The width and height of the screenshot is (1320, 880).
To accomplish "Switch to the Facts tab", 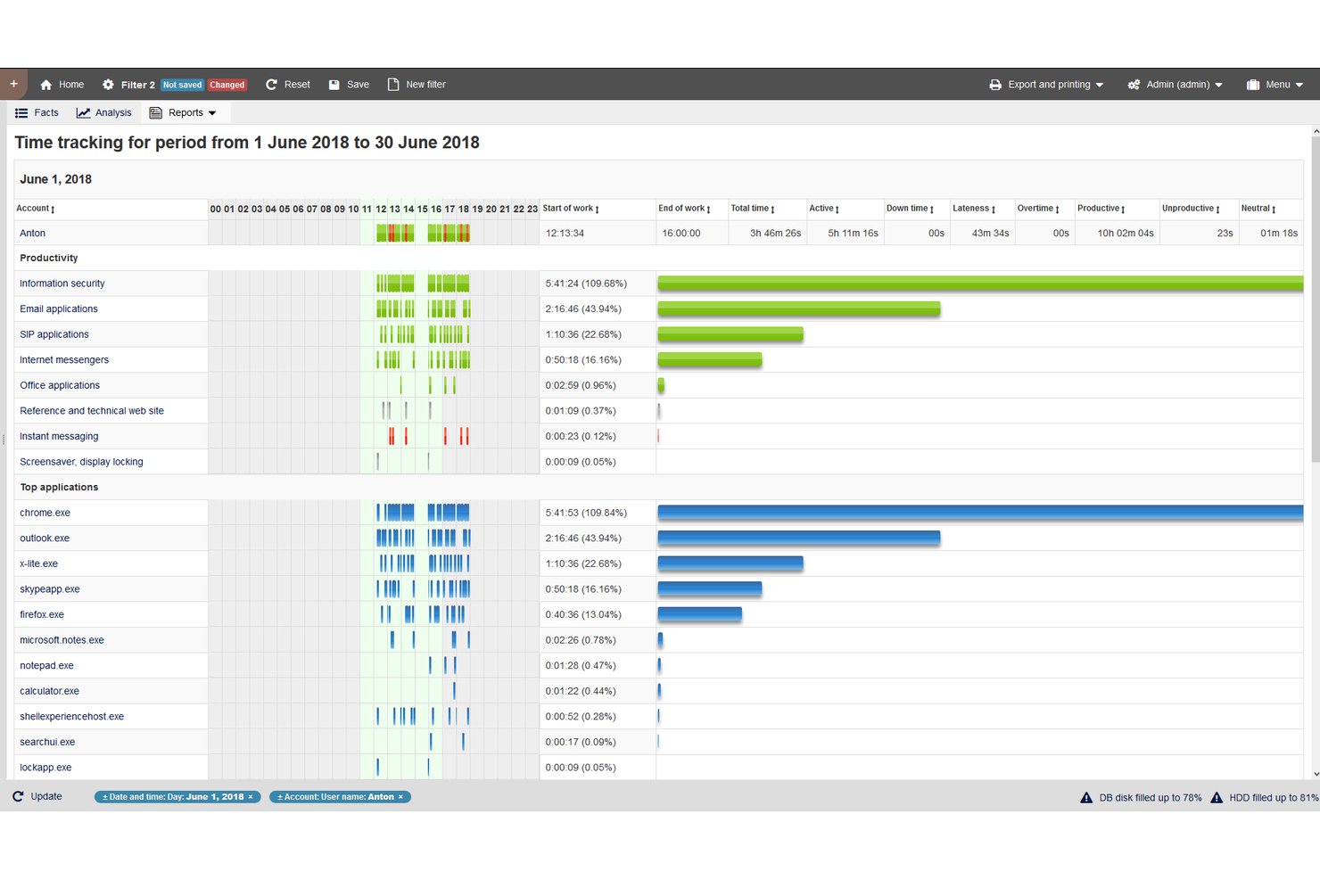I will (x=37, y=113).
